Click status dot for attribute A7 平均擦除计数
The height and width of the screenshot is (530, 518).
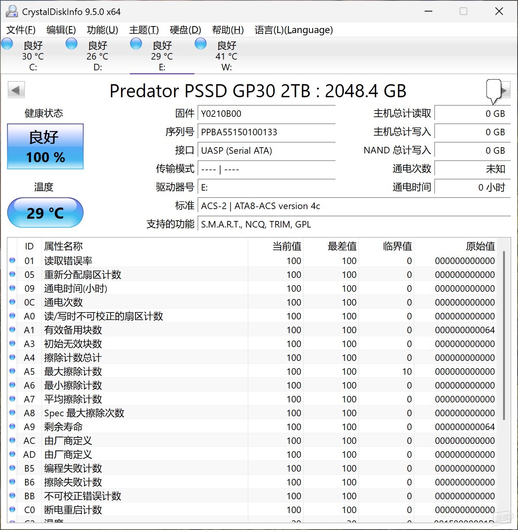click(x=12, y=399)
